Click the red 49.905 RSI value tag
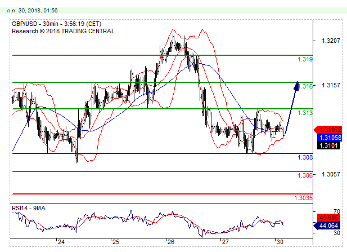 [x=328, y=218]
